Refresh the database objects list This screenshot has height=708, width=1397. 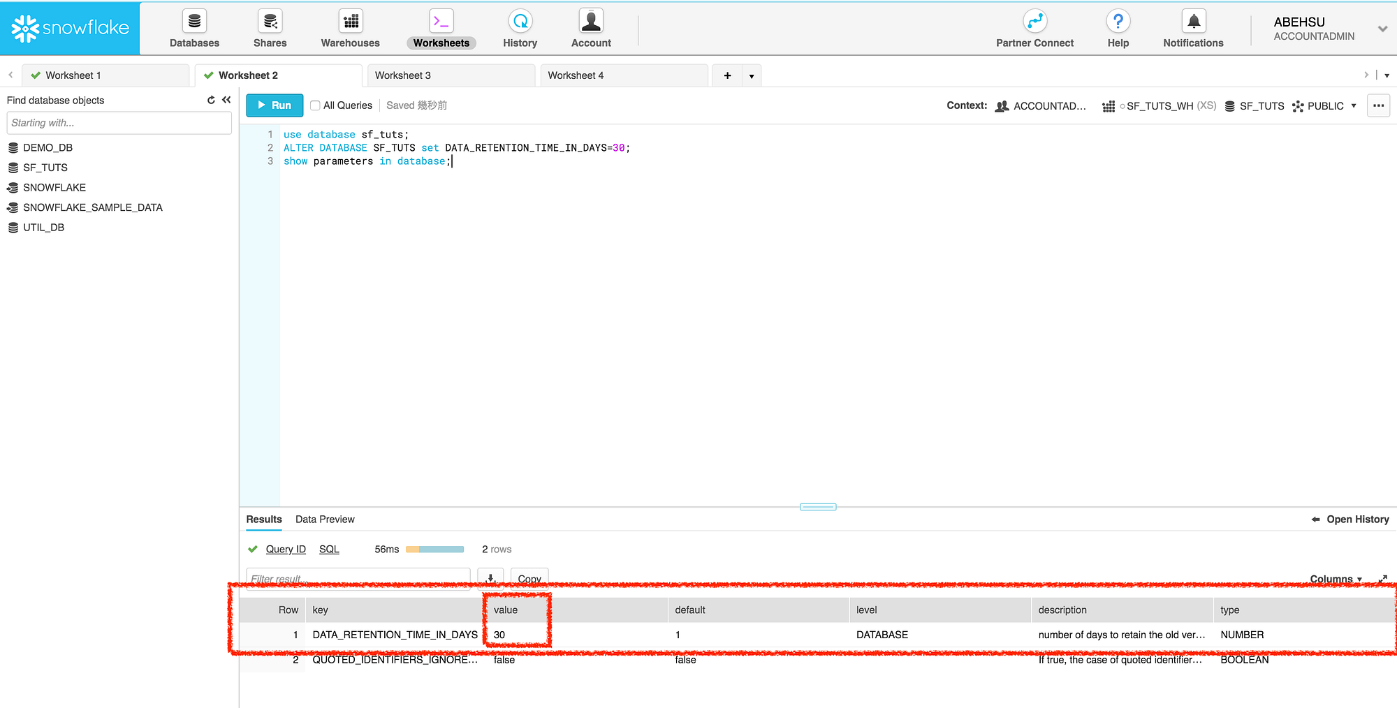211,100
